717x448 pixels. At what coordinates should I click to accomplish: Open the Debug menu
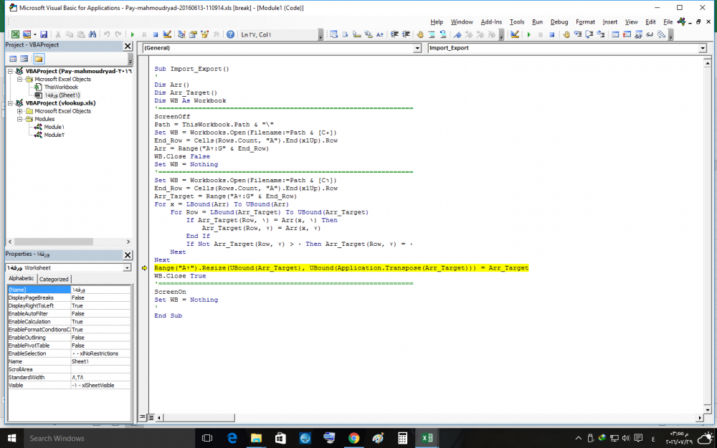coord(559,22)
